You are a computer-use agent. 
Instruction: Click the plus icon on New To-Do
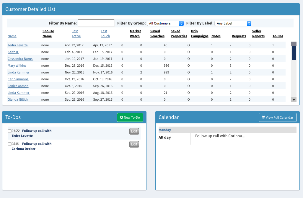121,117
